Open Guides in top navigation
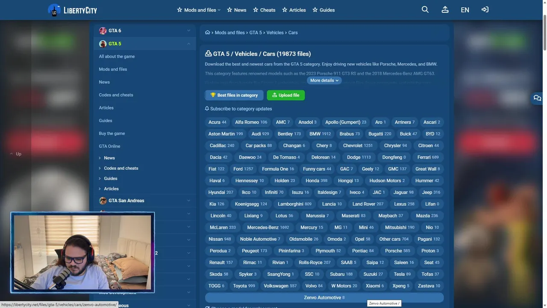547x308 pixels. (323, 10)
